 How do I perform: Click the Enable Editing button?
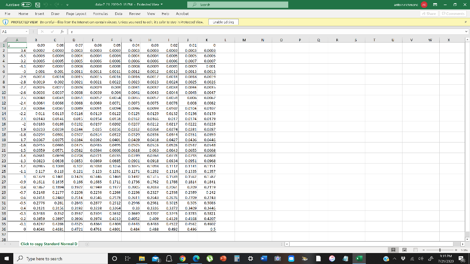pos(223,22)
